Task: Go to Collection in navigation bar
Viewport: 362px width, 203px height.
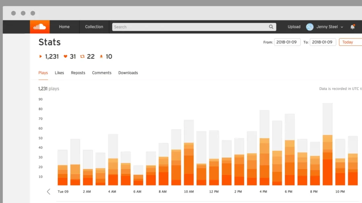Action: (94, 27)
